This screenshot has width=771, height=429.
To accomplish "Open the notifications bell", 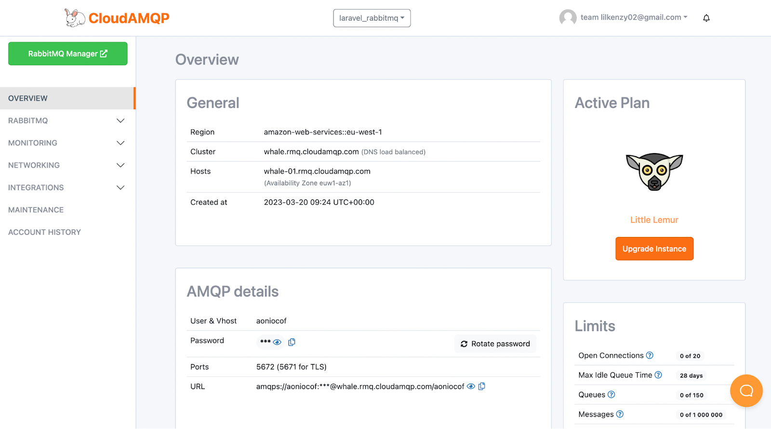I will point(706,18).
